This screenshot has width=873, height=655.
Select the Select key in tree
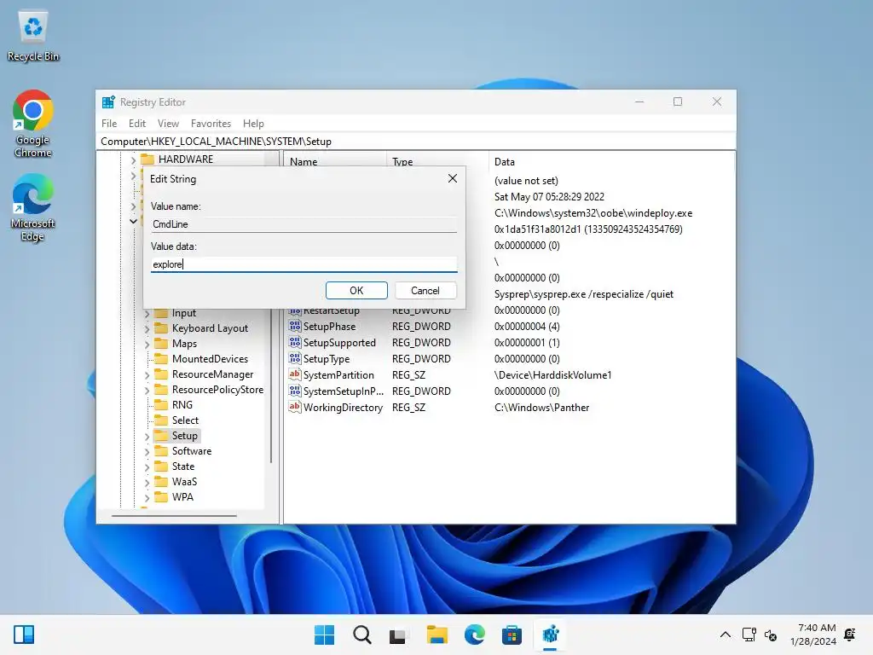(185, 420)
